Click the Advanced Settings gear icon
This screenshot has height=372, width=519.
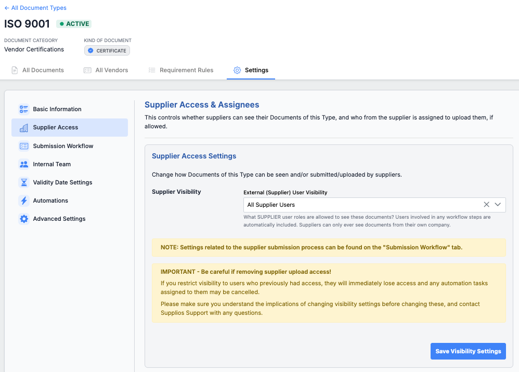click(24, 219)
